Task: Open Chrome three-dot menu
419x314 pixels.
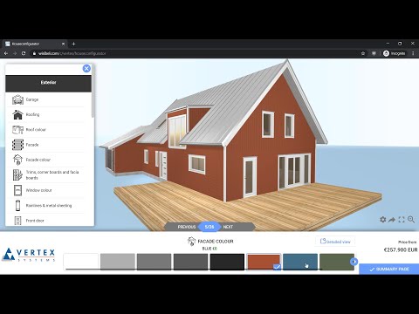Action: click(413, 53)
